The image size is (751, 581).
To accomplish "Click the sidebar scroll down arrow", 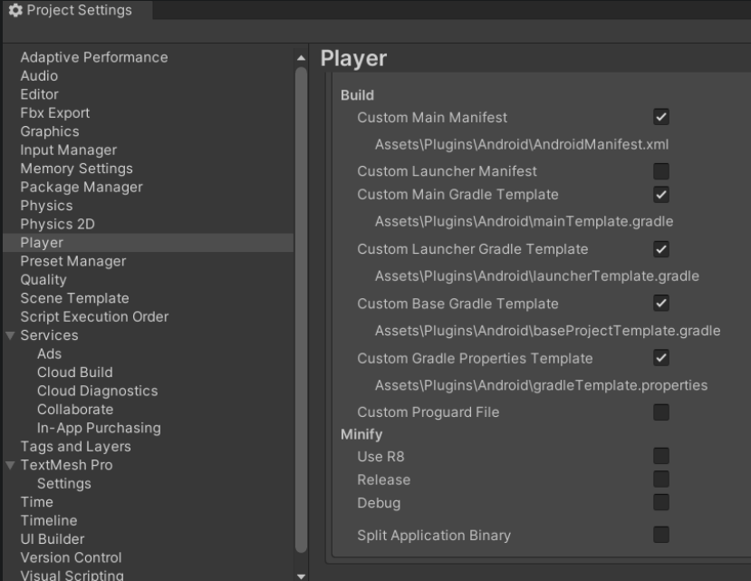I will (301, 575).
